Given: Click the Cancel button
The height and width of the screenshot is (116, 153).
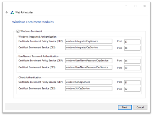Looking at the screenshot, I should (140, 107).
